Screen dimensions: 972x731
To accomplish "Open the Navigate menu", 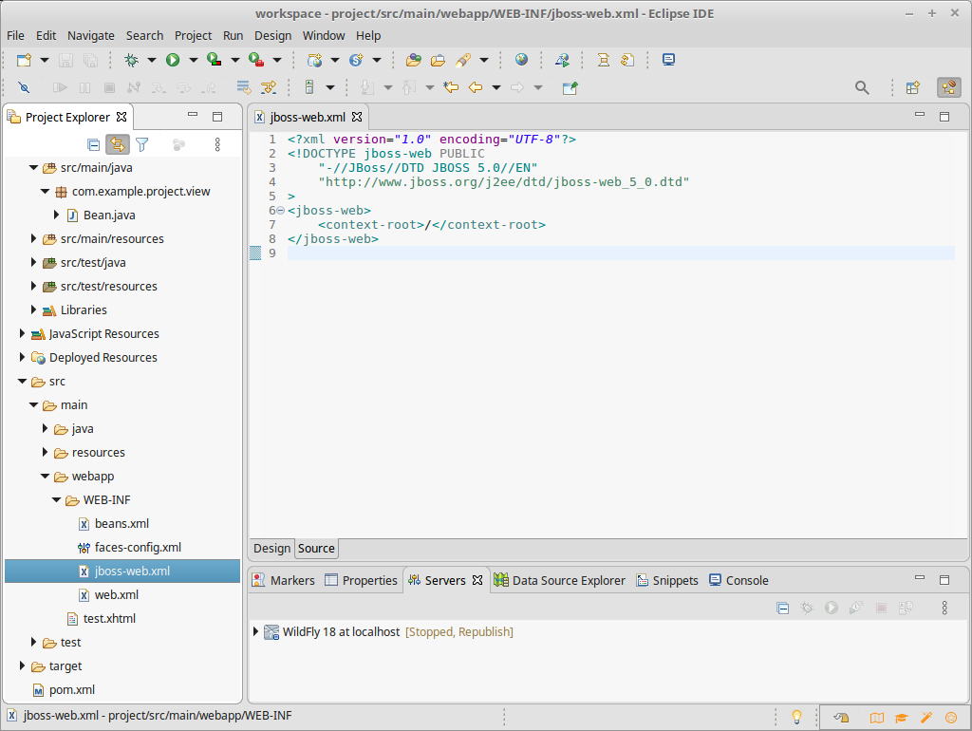I will point(91,35).
